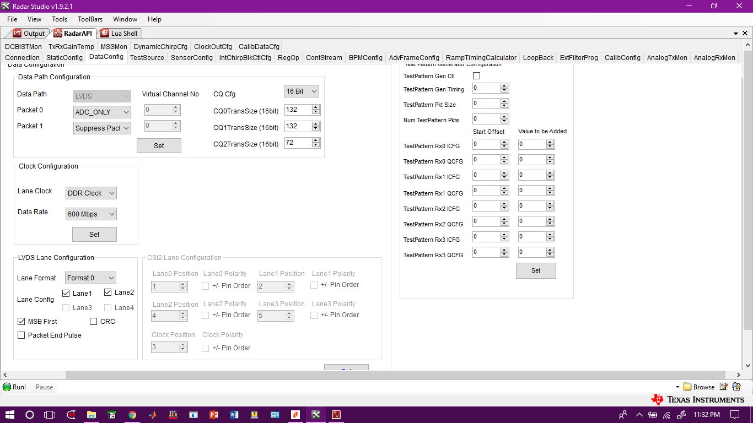
Task: Open the green calendar taskbar app
Action: click(112, 415)
